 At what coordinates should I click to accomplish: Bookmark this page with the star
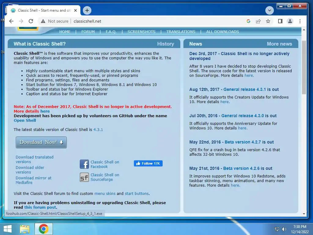(268, 21)
